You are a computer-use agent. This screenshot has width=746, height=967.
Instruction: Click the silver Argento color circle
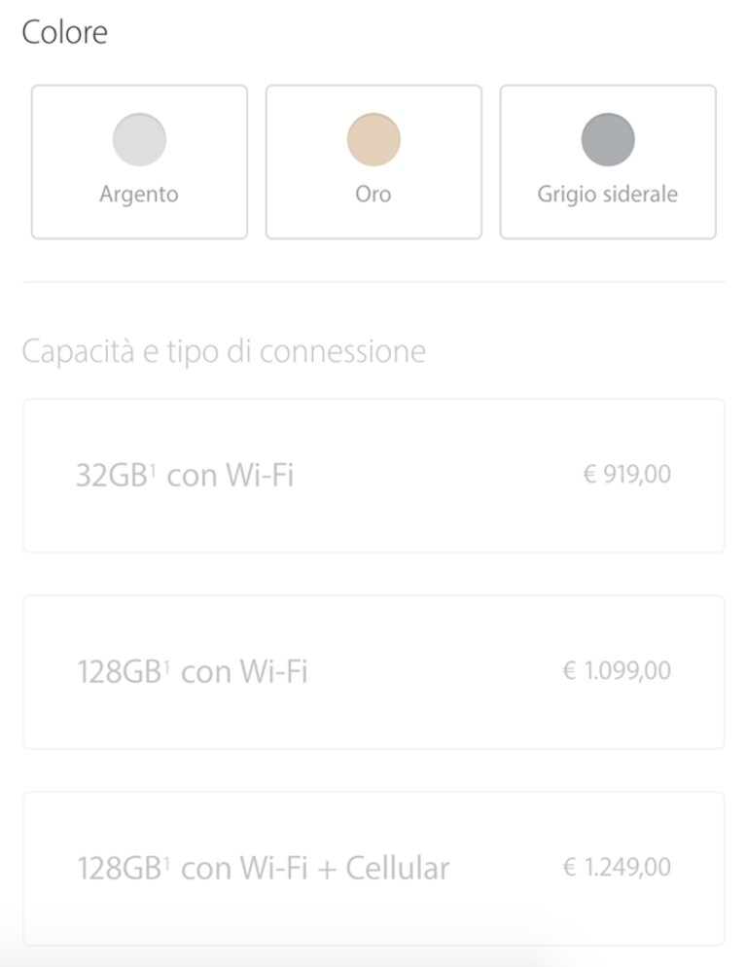(x=139, y=139)
